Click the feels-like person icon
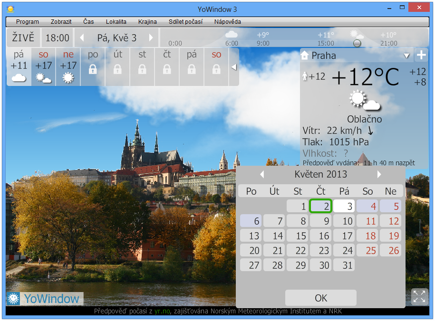The image size is (435, 321). coord(305,76)
